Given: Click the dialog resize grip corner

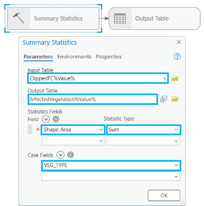Looking at the screenshot, I should click(x=182, y=202).
